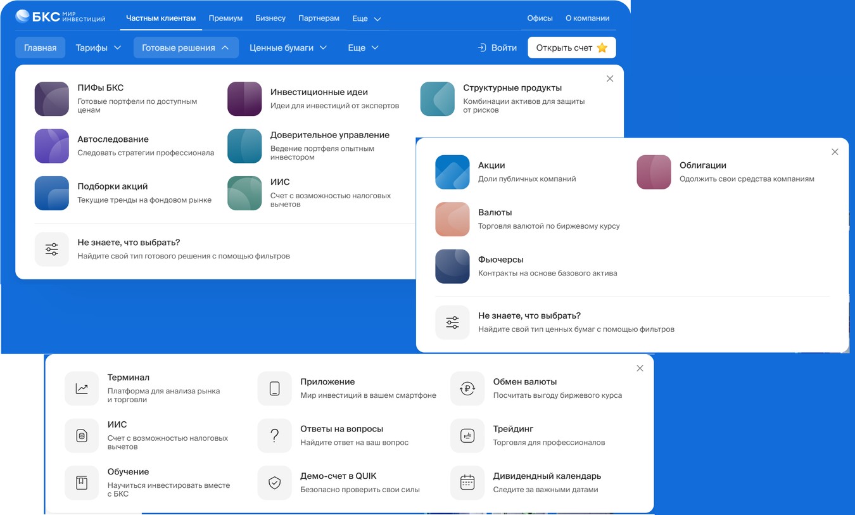
Task: Click the filter icon in Ценные бумаги panel
Action: click(x=452, y=322)
